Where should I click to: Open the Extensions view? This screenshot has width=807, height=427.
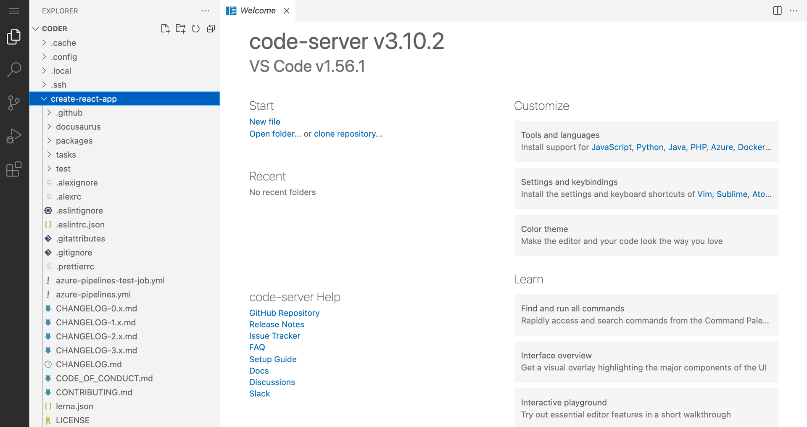coord(14,169)
